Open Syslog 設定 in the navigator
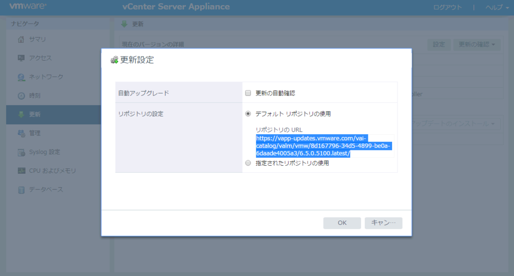 [x=45, y=152]
